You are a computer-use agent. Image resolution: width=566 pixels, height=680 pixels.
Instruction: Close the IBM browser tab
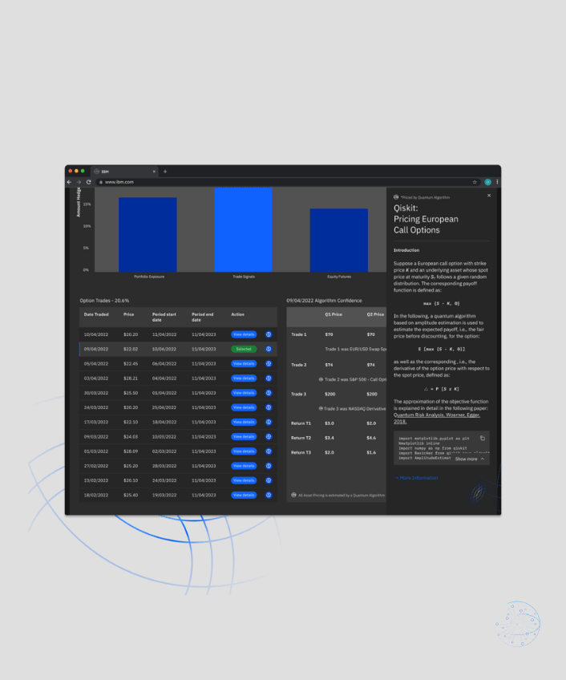click(x=154, y=172)
